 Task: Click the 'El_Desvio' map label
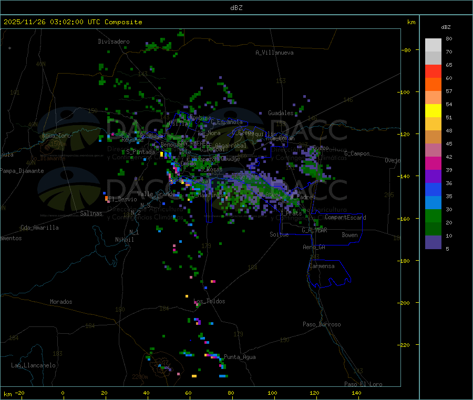[x=122, y=199]
